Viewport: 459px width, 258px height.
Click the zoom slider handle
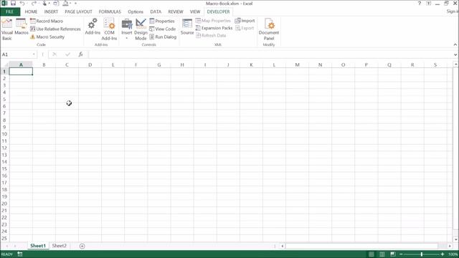click(x=422, y=254)
